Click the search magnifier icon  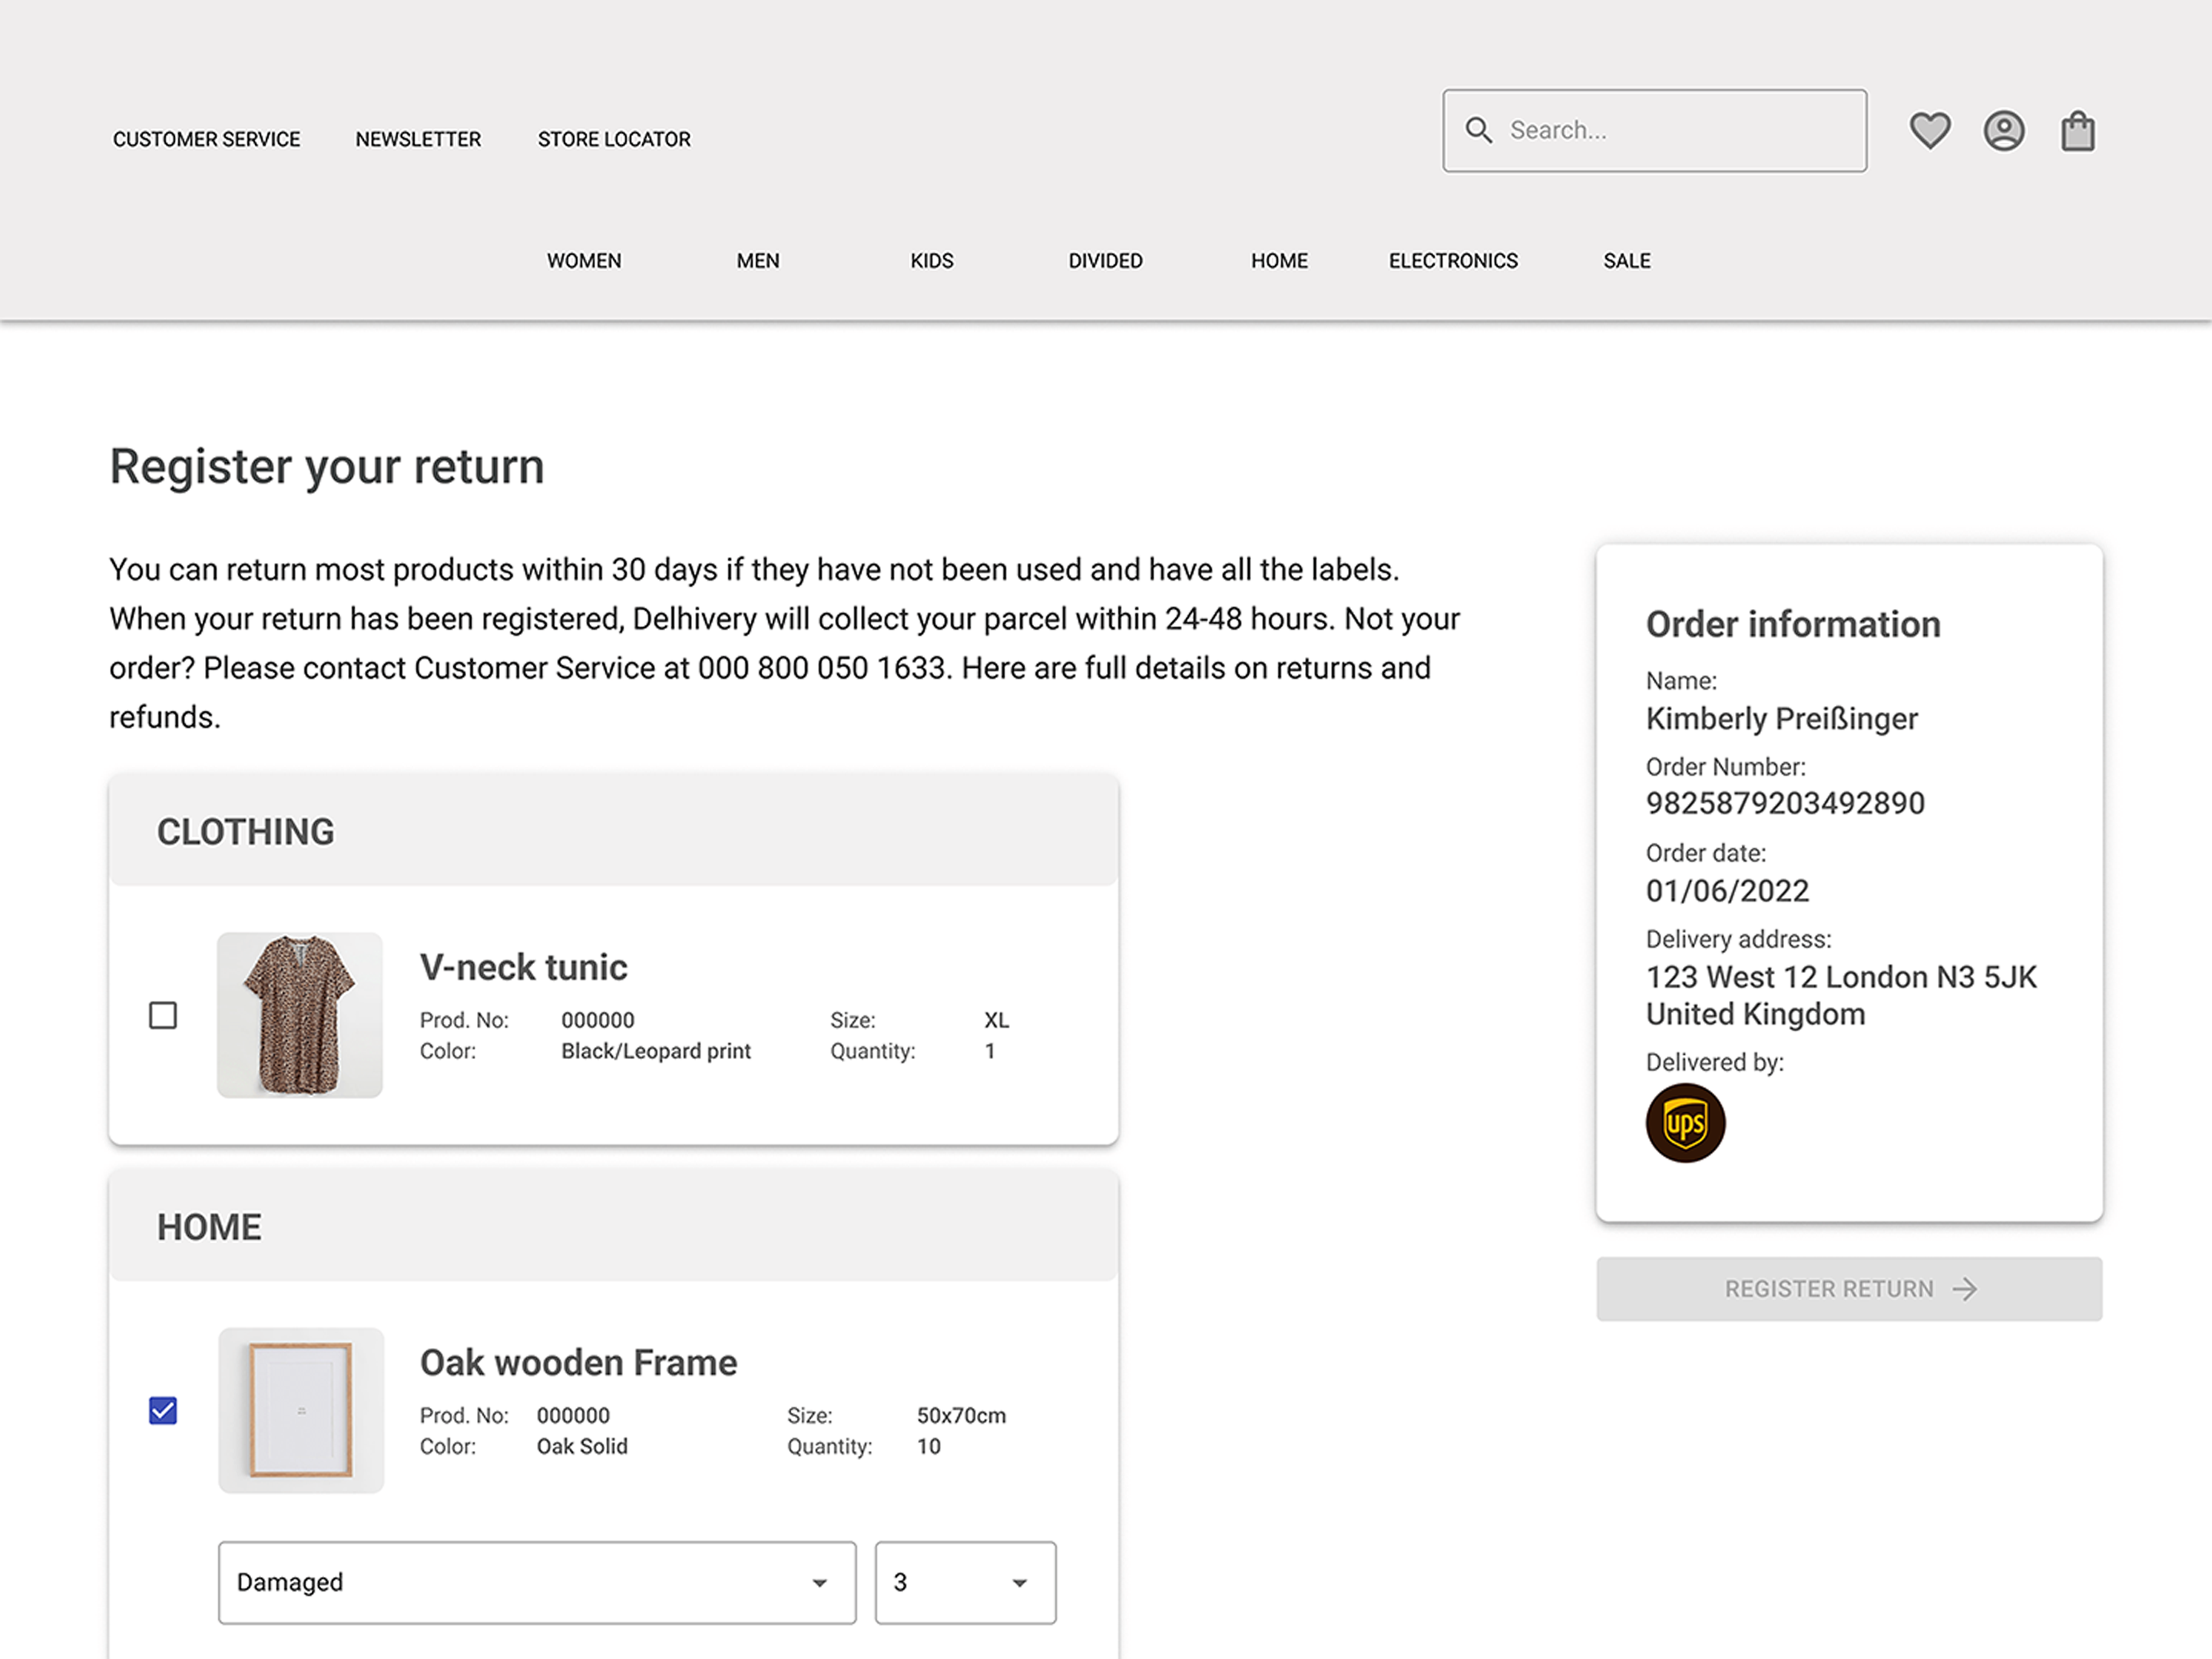pyautogui.click(x=1480, y=129)
